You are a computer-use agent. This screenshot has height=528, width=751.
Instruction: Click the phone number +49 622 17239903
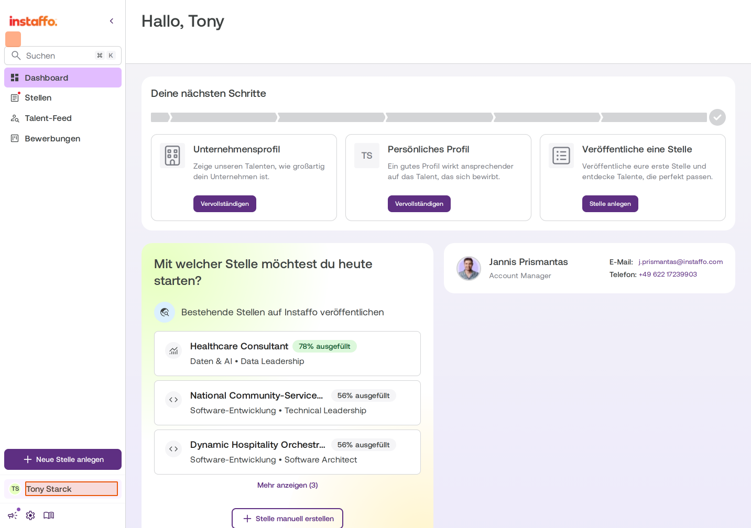click(668, 274)
